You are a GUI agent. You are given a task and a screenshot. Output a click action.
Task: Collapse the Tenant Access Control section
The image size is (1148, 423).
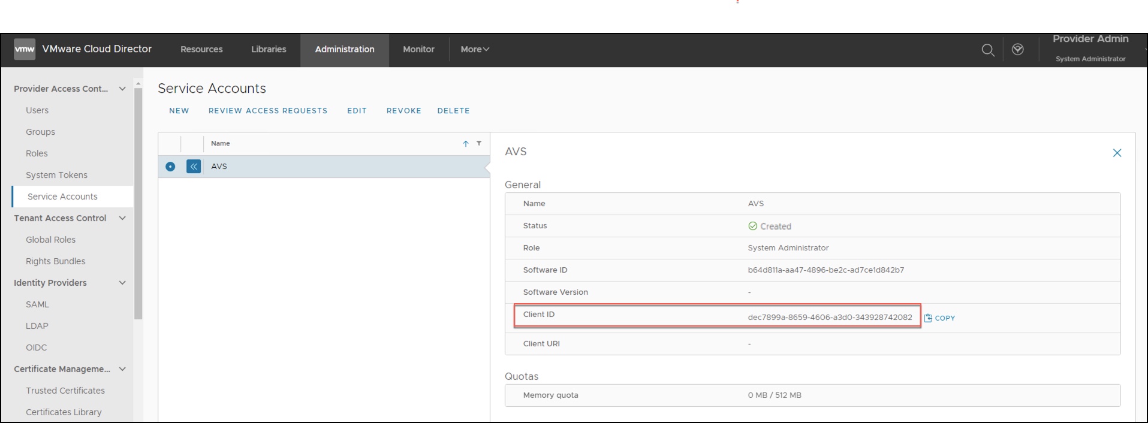tap(122, 218)
